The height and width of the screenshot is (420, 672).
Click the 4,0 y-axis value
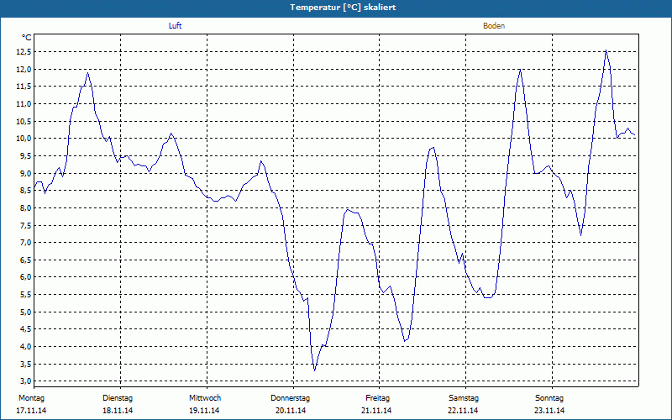click(26, 347)
